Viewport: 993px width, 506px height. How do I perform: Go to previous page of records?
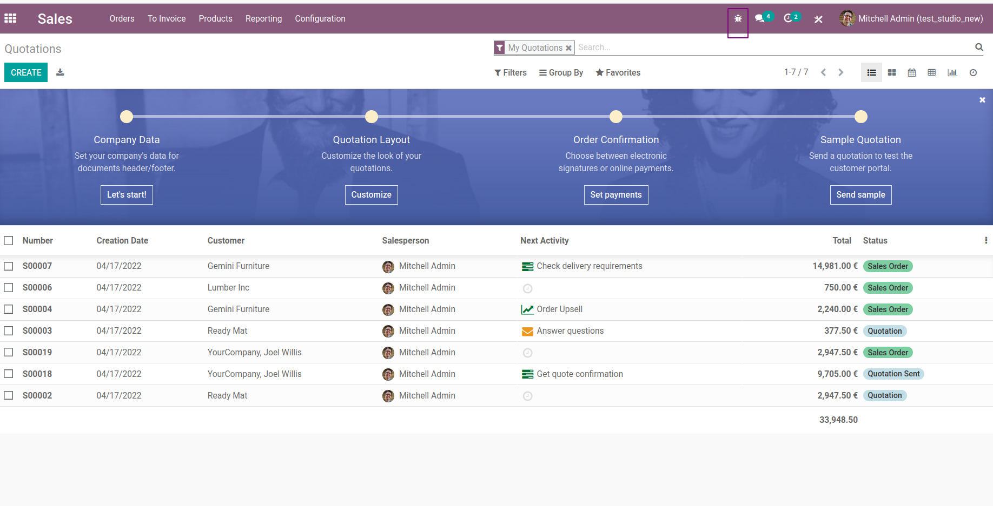(x=823, y=72)
